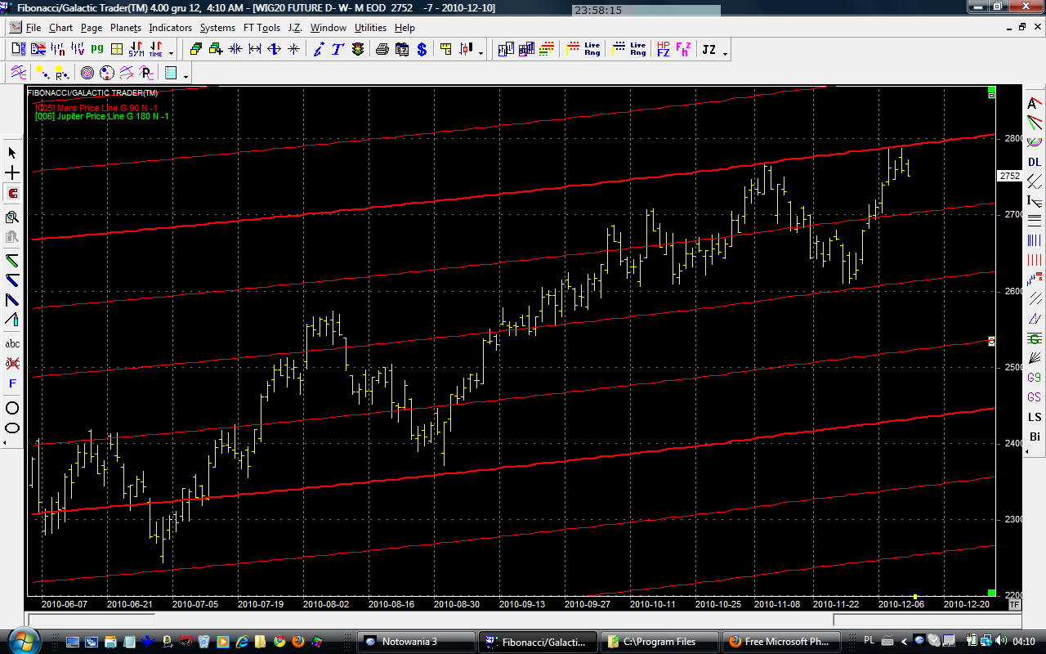Select the LS tool in right sidebar
Viewport: 1046px width, 654px height.
[1035, 417]
